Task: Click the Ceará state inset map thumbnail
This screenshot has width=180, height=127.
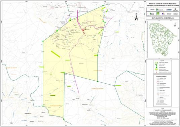Action: pos(163,39)
